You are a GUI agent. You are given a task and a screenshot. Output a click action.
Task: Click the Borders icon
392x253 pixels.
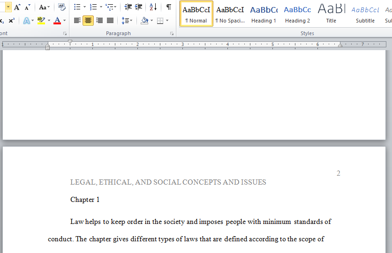pos(160,21)
